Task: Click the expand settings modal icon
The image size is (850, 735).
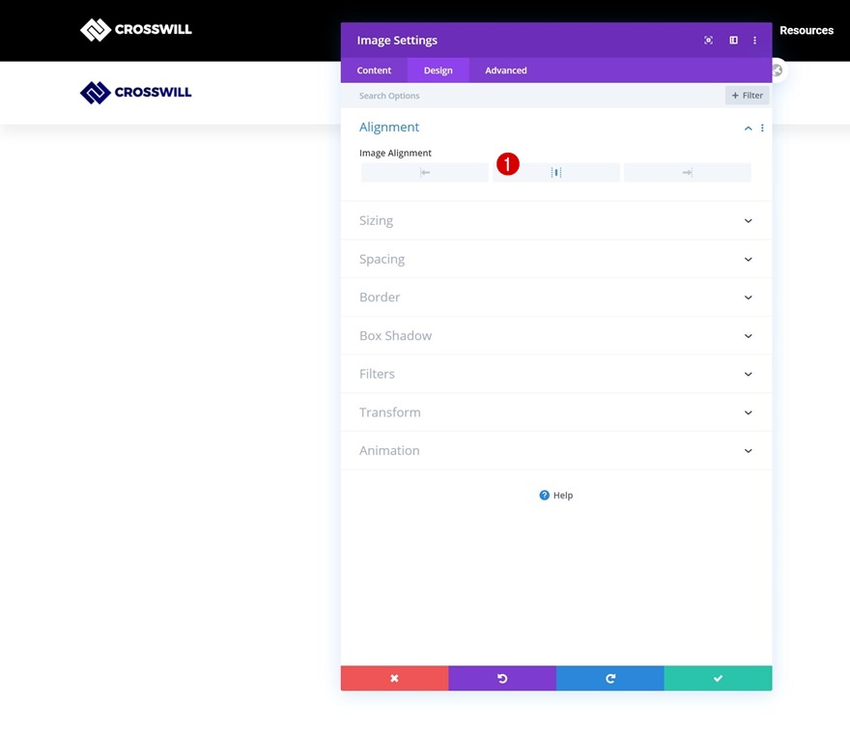Action: coord(708,40)
